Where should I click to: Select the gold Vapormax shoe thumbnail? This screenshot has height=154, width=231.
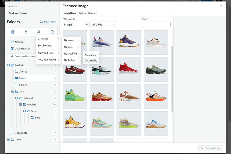click(x=102, y=96)
